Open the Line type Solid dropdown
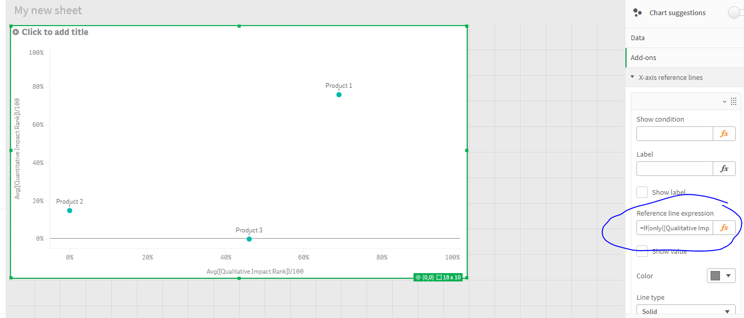 tap(686, 311)
